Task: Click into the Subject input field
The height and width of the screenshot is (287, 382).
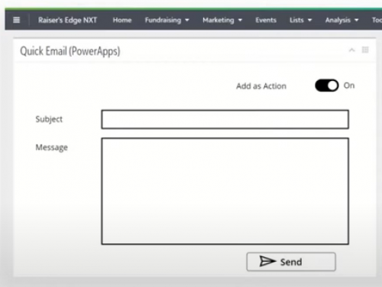Action: tap(225, 119)
